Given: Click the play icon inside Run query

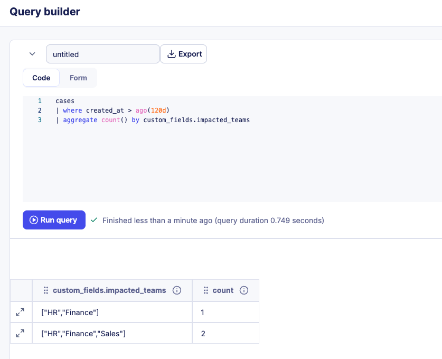Looking at the screenshot, I should [x=34, y=220].
